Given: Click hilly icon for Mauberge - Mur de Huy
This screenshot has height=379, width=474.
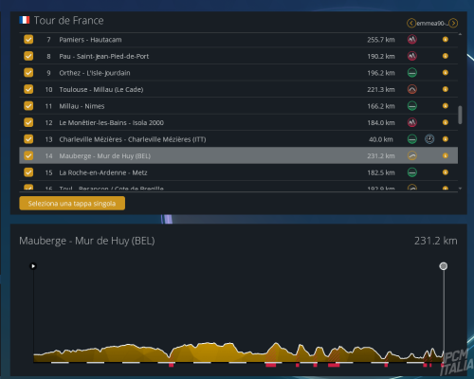Looking at the screenshot, I should click(x=411, y=155).
